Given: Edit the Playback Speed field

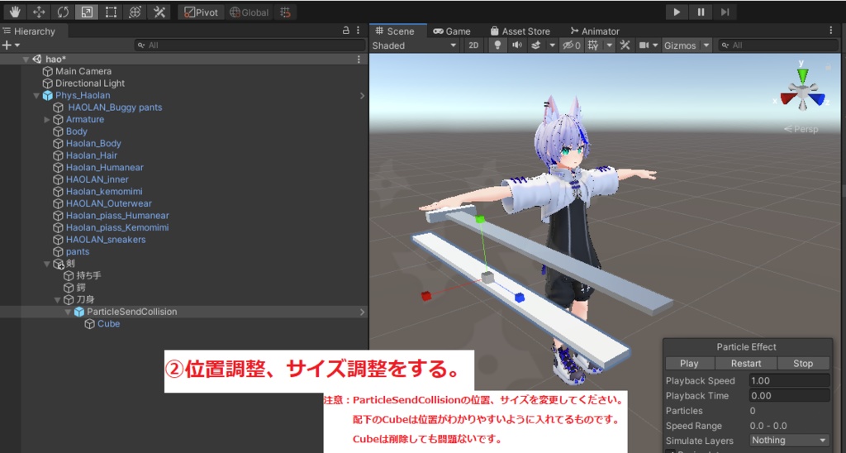Looking at the screenshot, I should point(789,380).
